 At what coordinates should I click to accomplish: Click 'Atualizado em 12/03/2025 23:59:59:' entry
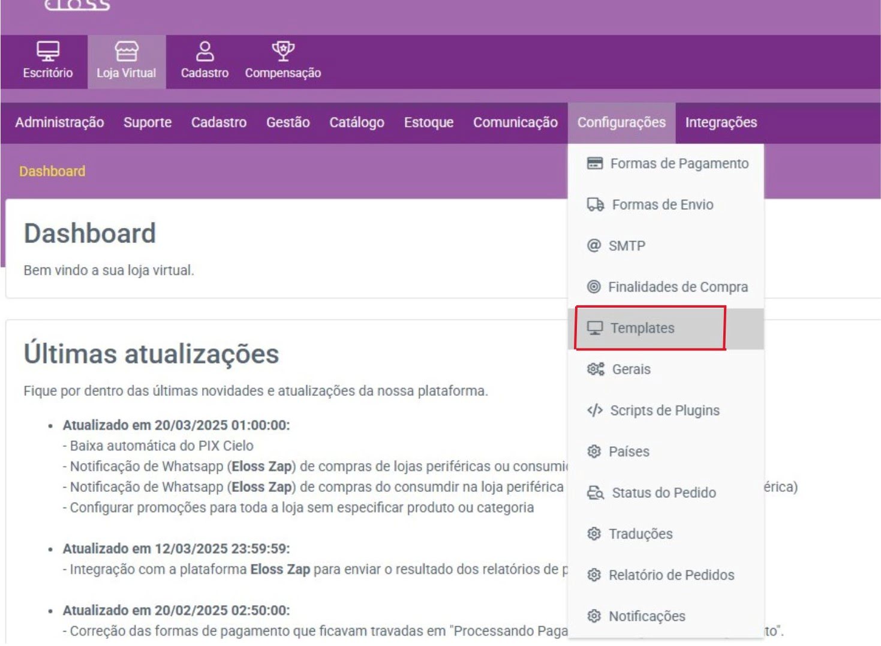point(176,549)
